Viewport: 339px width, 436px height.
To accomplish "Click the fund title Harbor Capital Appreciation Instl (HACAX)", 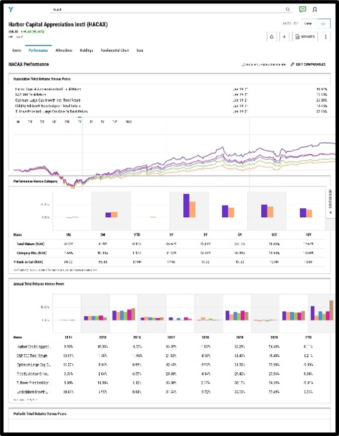I will click(58, 24).
